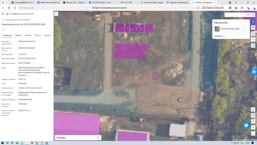Click the small magenta parcel on the map
Screen dimensions: 257x145
click(155, 76)
